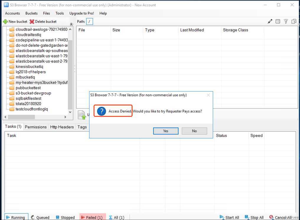Open the Accounts menu
The width and height of the screenshot is (300, 220).
(x=12, y=13)
